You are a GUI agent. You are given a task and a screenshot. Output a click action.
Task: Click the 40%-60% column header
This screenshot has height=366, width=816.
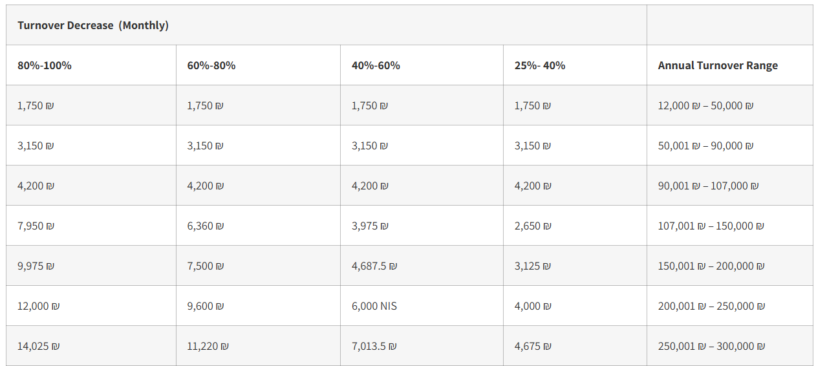click(376, 65)
